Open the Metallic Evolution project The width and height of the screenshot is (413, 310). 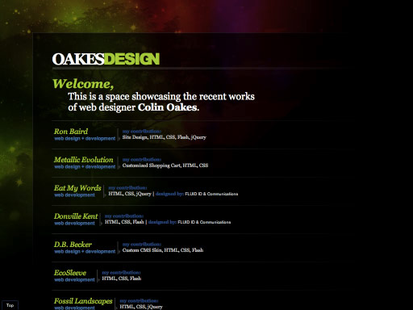point(84,160)
